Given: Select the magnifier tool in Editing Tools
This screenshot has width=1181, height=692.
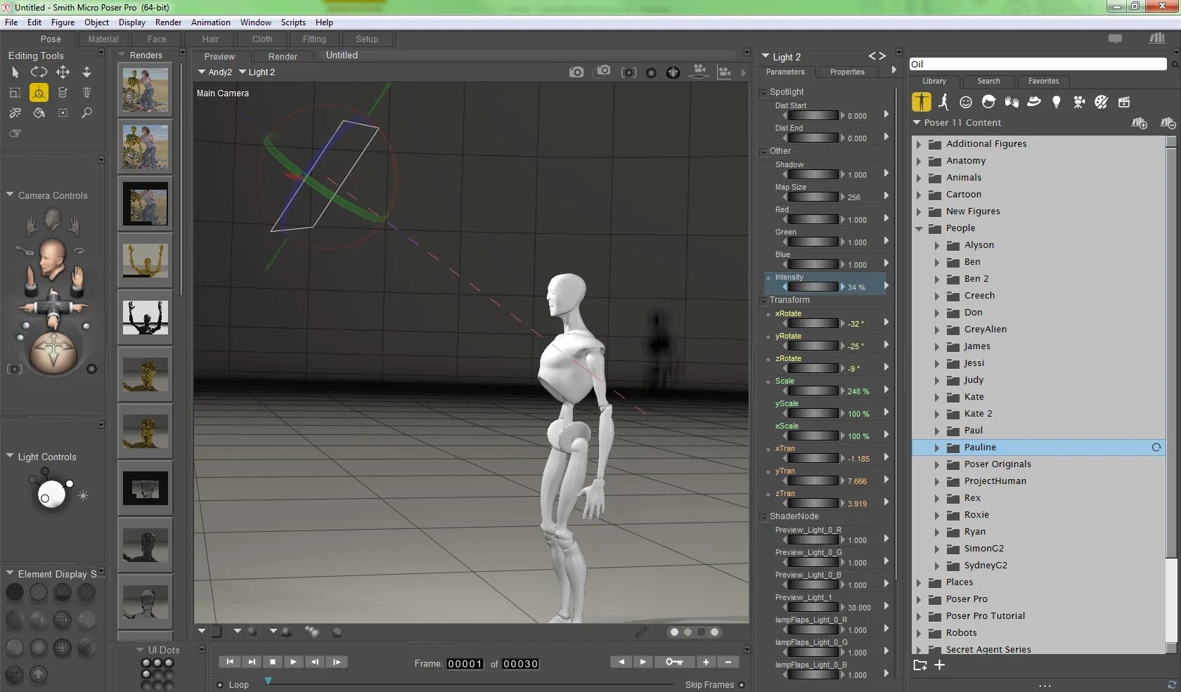Looking at the screenshot, I should click(x=86, y=112).
